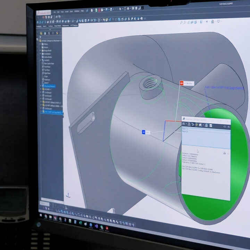Image resolution: width=250 pixels, height=250 pixels.
Task: Click the Zoom to Fit view icon
Action: (182, 22)
